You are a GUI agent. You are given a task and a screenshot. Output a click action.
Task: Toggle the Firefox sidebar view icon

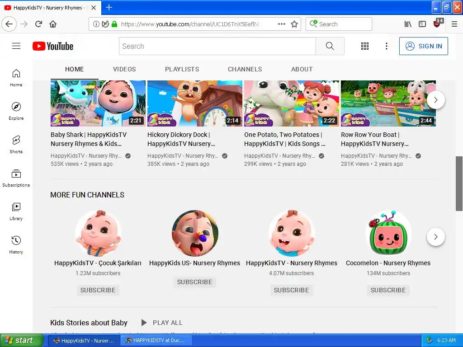[x=422, y=24]
